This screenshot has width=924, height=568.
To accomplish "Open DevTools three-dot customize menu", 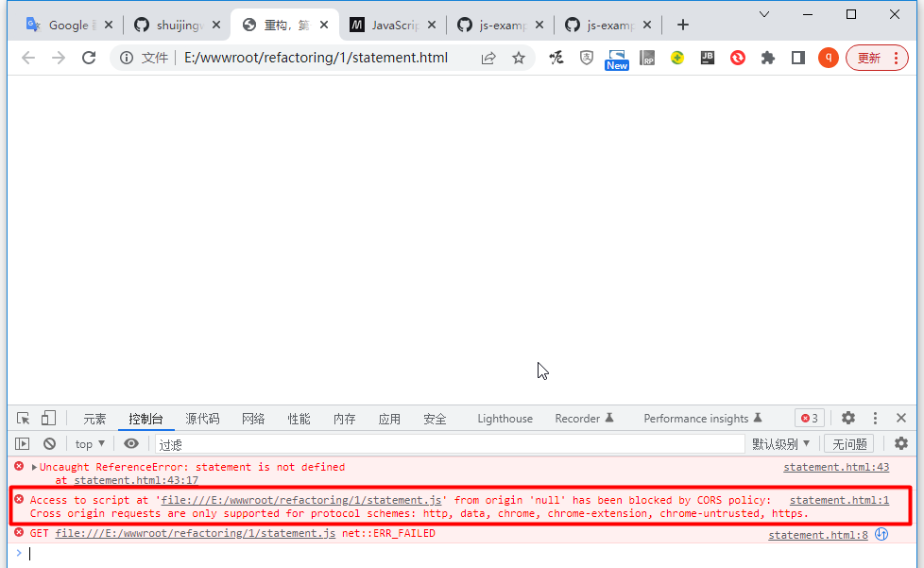I will [x=875, y=419].
